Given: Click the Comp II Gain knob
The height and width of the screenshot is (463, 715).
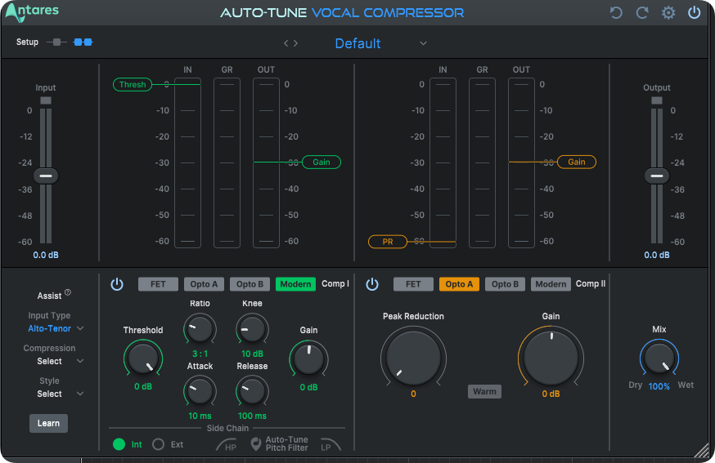Looking at the screenshot, I should click(x=551, y=357).
